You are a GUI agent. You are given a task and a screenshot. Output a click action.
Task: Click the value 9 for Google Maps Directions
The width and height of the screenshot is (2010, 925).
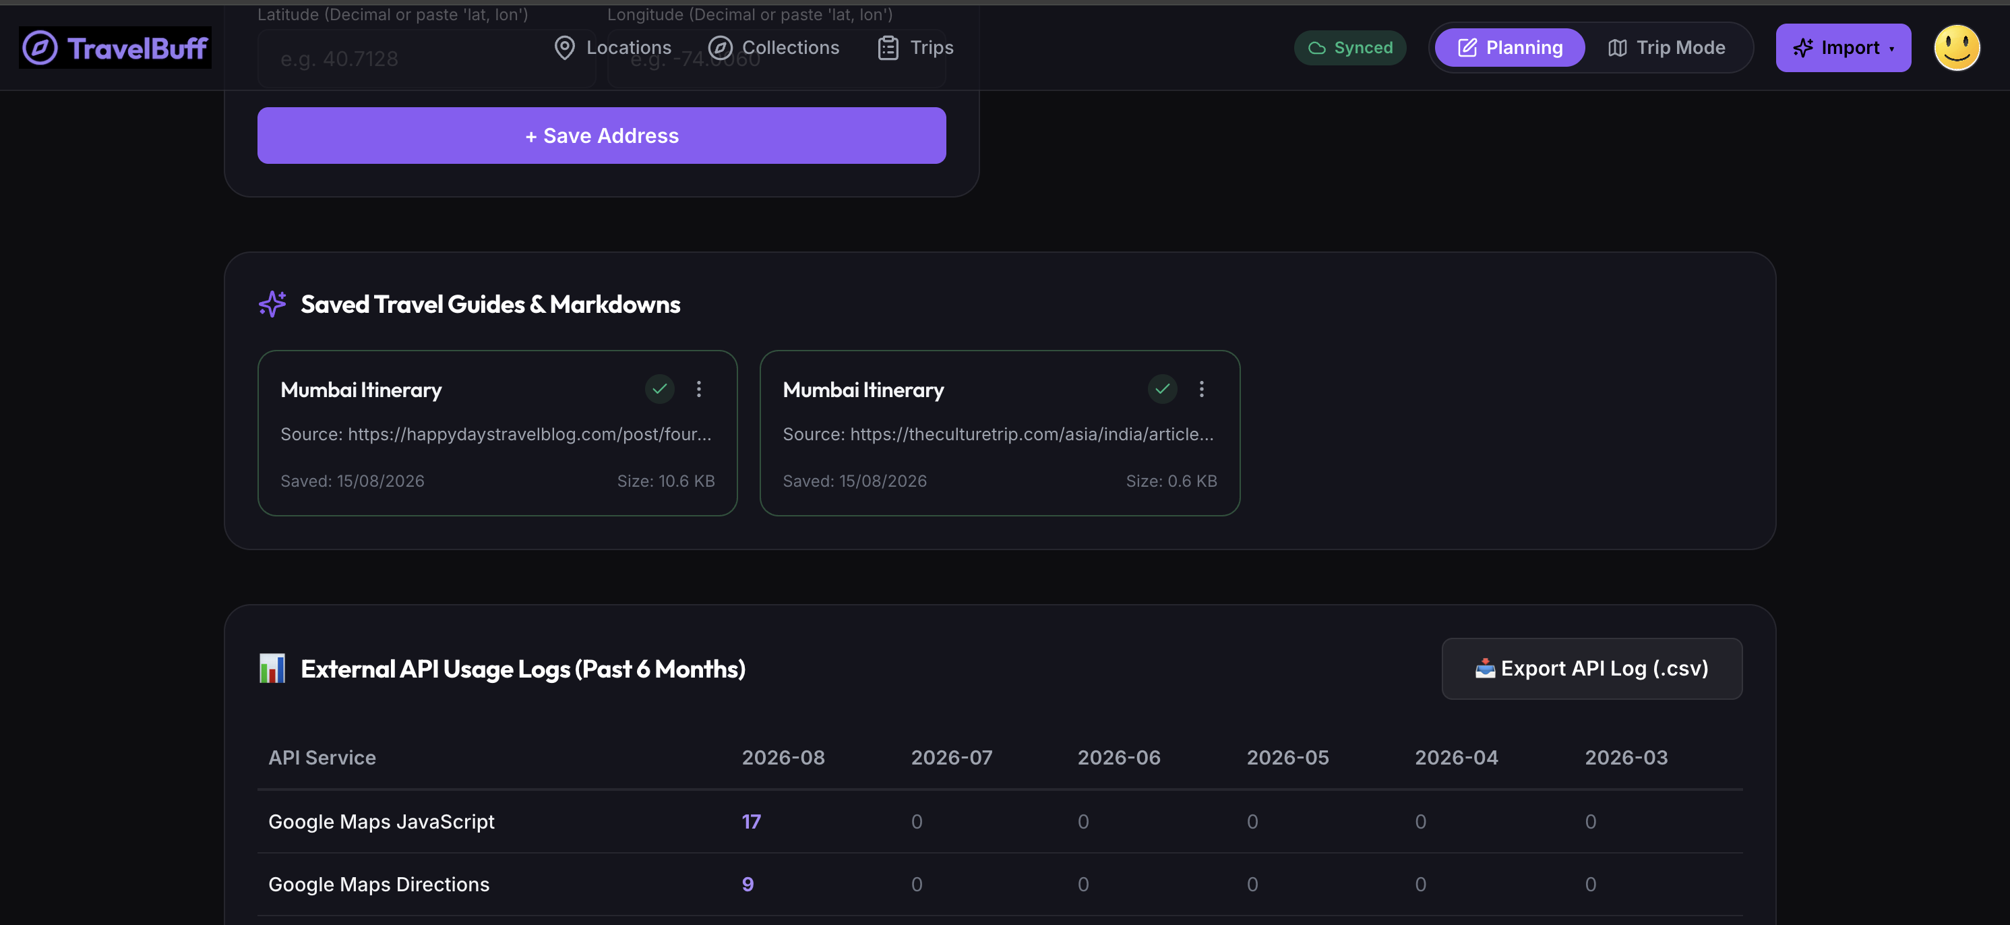click(x=748, y=884)
